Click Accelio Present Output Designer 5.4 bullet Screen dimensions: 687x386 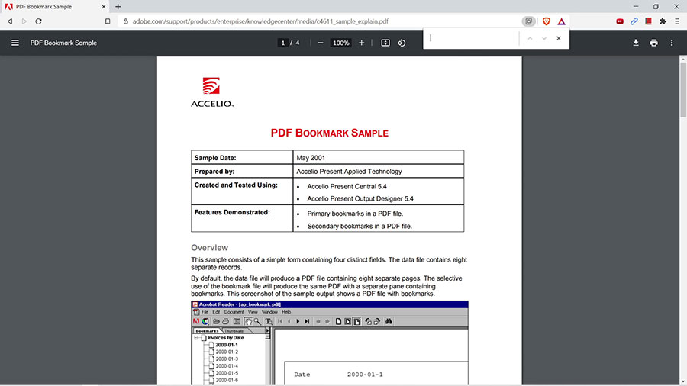pyautogui.click(x=360, y=198)
